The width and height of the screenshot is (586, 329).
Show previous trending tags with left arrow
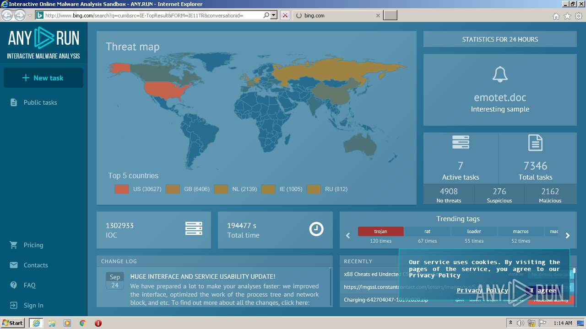click(x=348, y=236)
